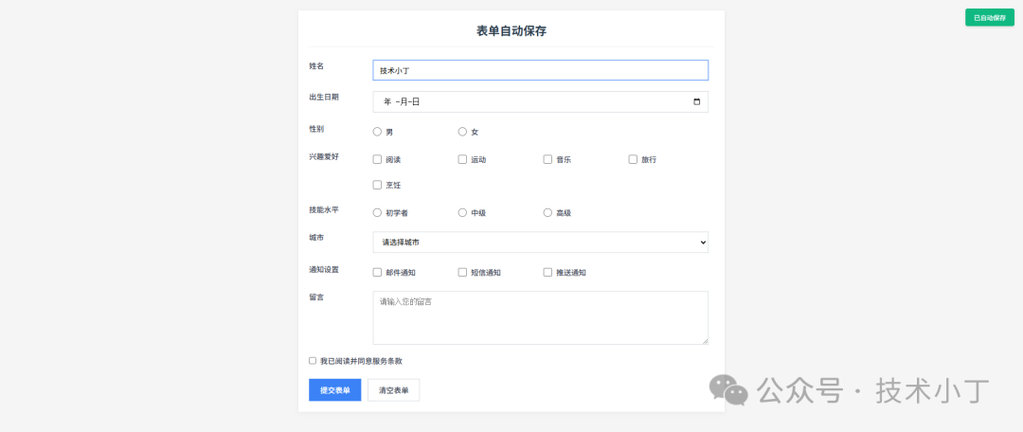Enable the 音乐 hobby checkbox
The height and width of the screenshot is (432, 1023).
pos(547,159)
